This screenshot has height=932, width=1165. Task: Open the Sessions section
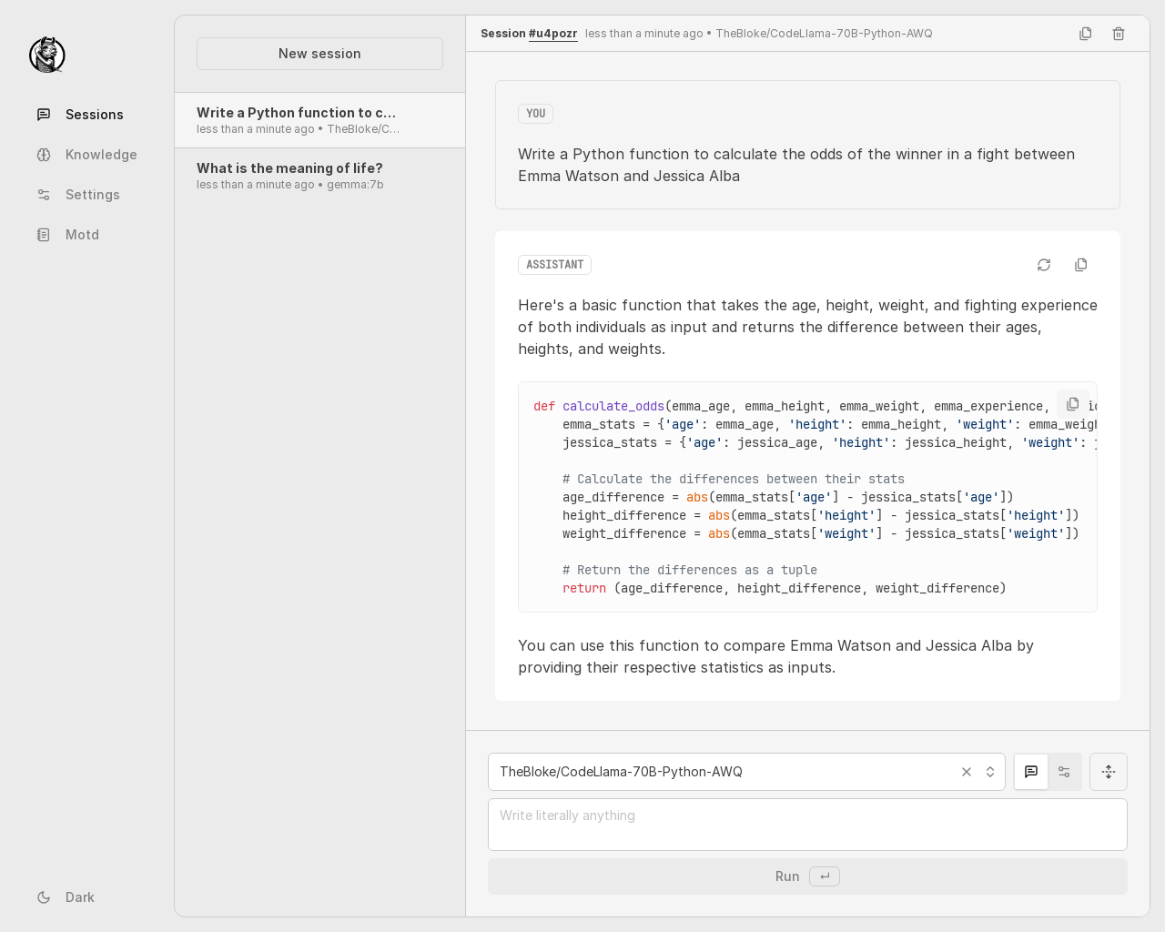pos(80,115)
